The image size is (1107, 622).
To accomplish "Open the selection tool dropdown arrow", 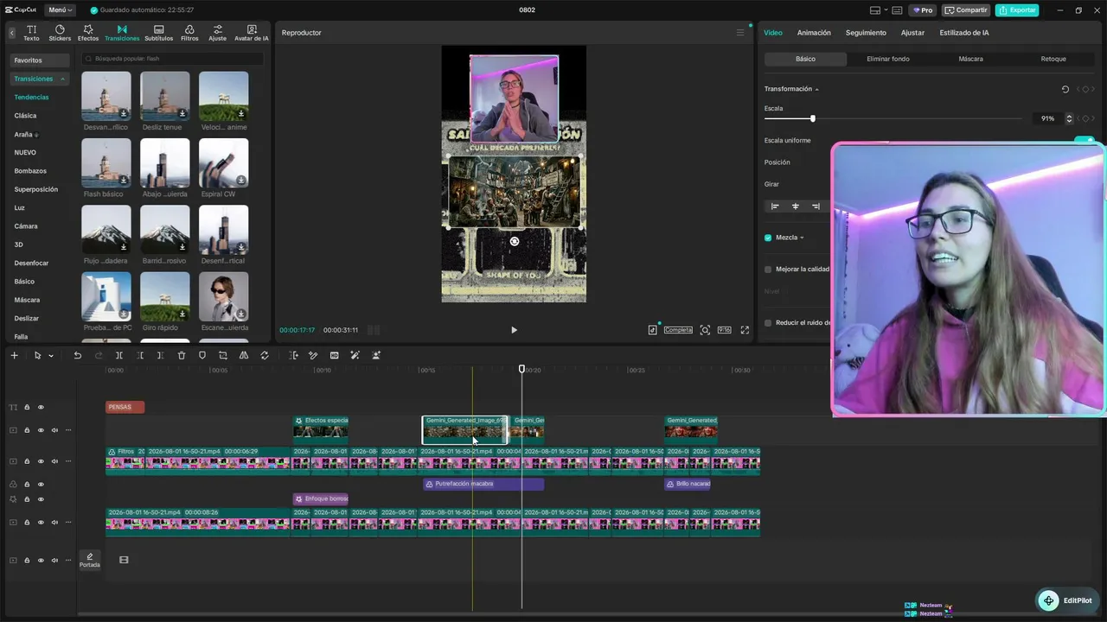I will click(51, 355).
